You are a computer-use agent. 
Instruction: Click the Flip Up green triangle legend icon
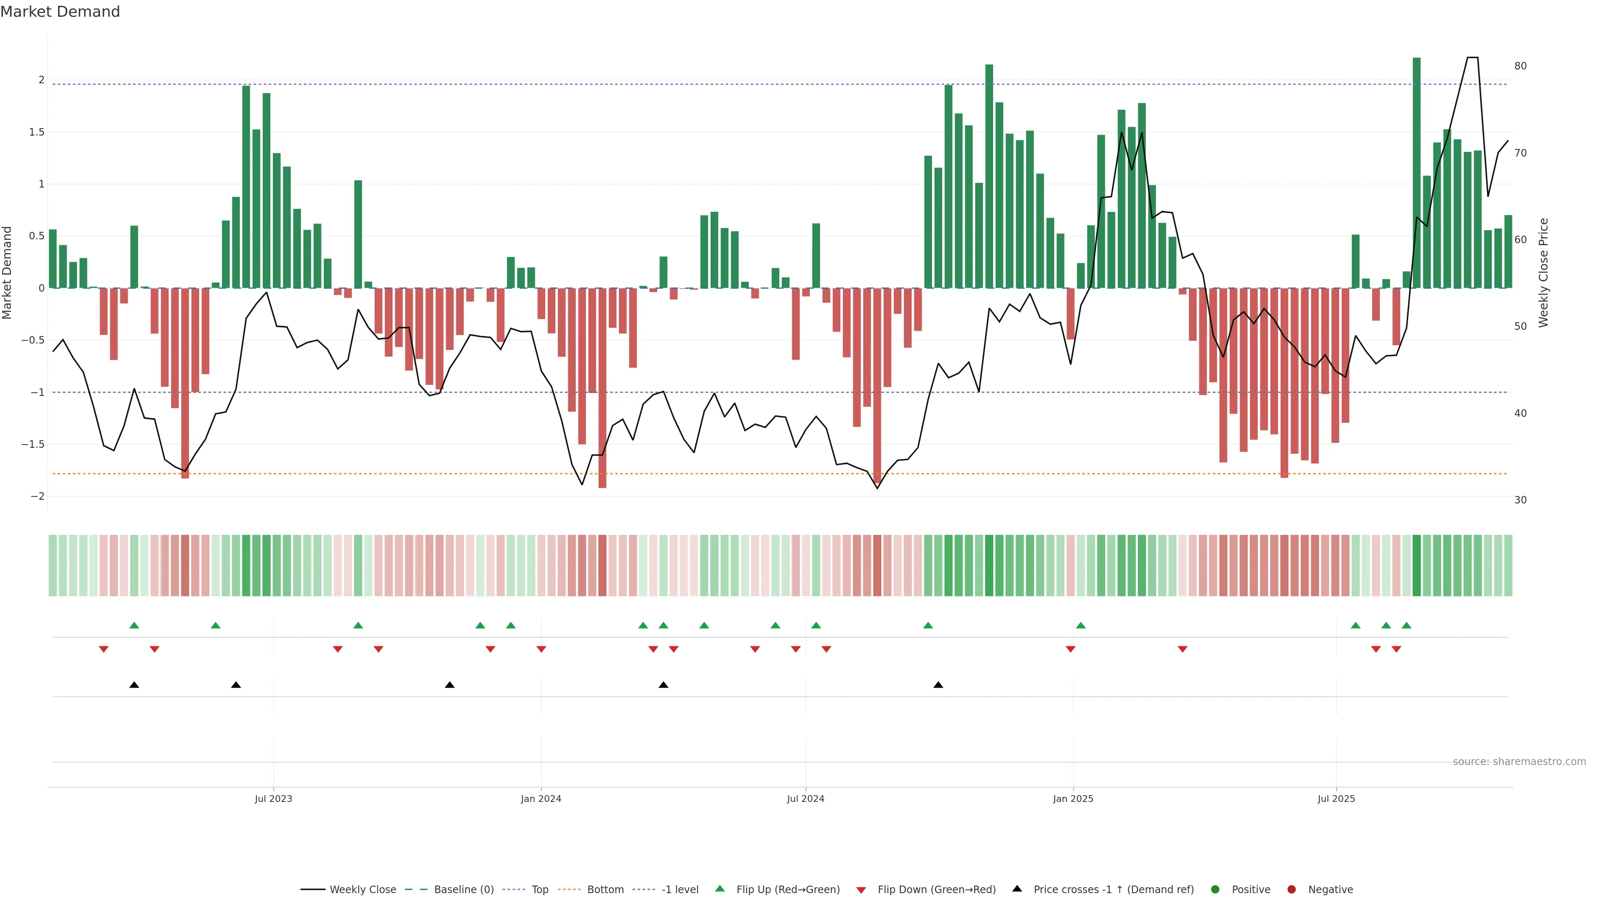tap(720, 889)
